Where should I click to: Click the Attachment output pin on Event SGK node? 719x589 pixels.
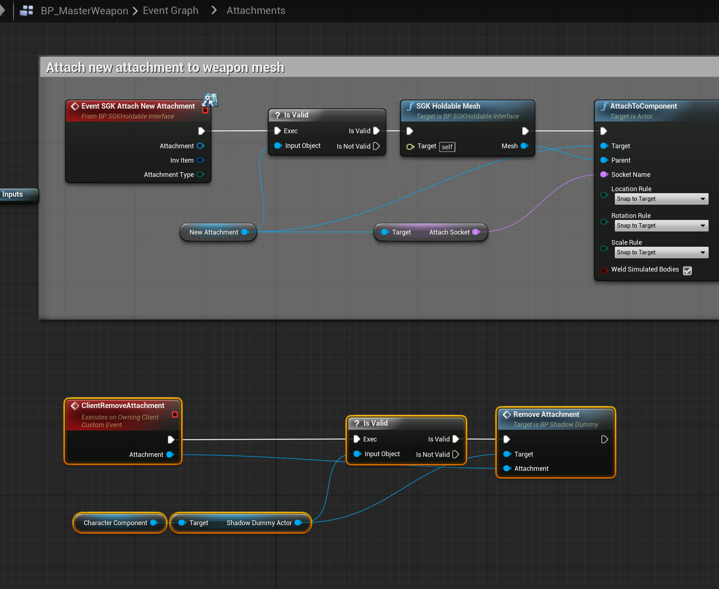[200, 146]
